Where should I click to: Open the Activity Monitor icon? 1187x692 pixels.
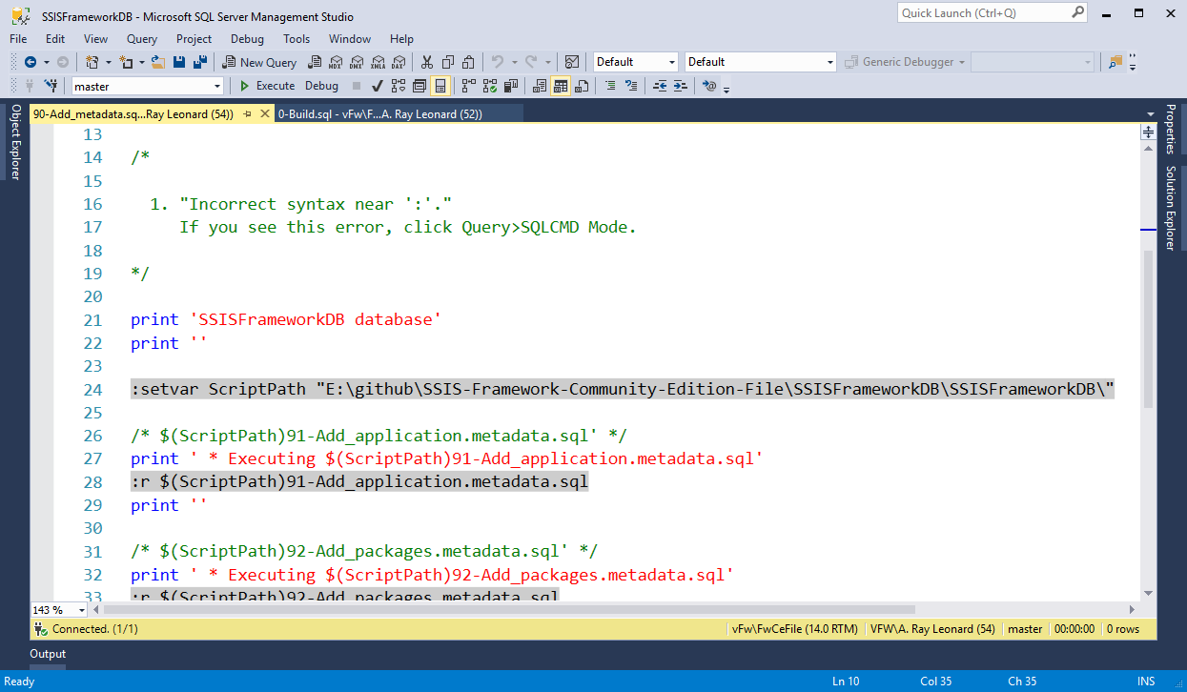click(x=572, y=62)
